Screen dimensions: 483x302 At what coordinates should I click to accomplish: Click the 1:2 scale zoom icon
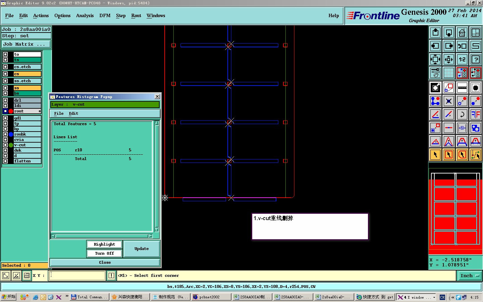[x=462, y=59]
